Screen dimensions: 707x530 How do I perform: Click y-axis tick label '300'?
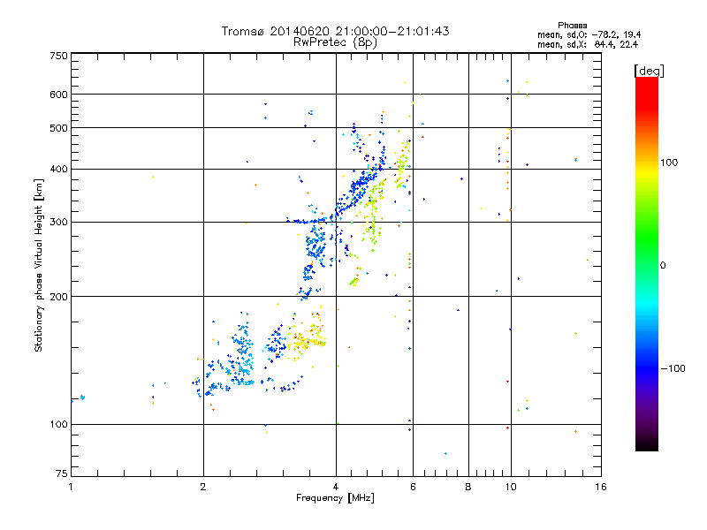click(58, 223)
